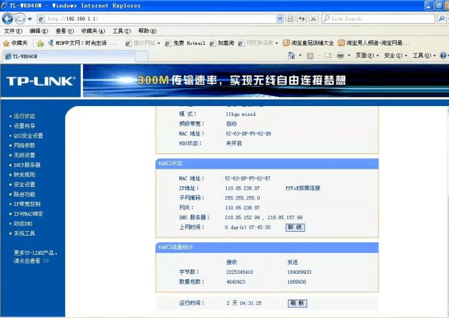
Task: Switch to the TL-WR840N browser tab
Action: 25,57
